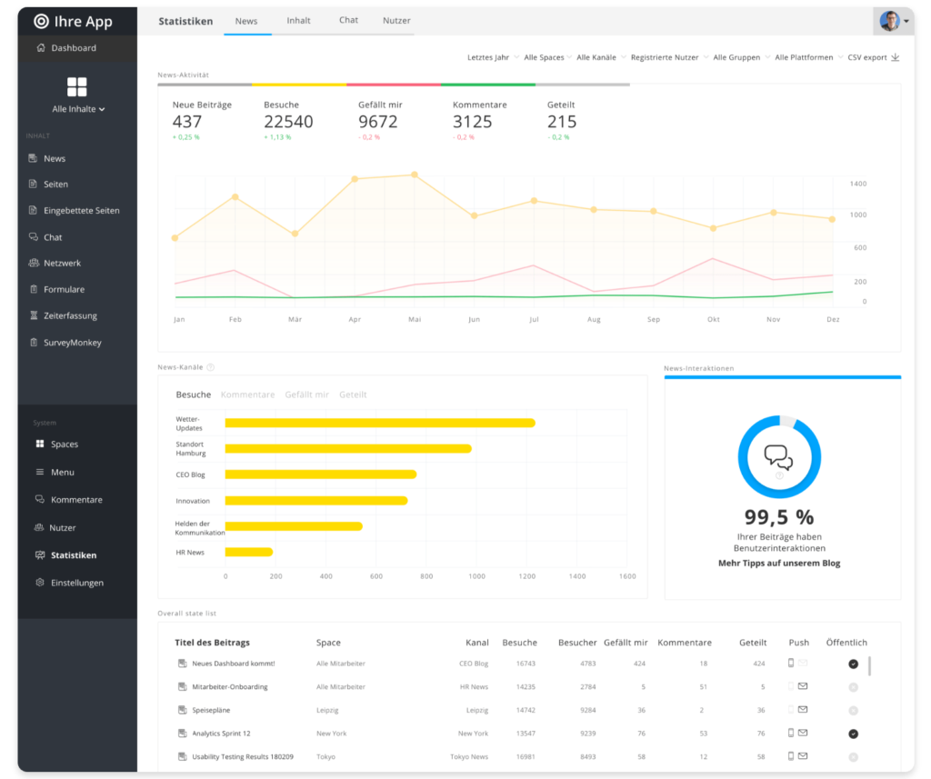Screen dimensions: 931x779
Task: Toggle Öffentlich for 'Analytics Sprint 12'
Action: [x=852, y=733]
